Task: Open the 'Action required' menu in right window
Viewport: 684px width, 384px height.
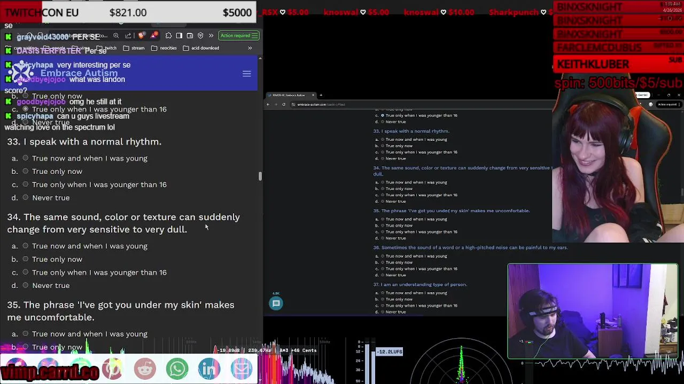Action: tap(669, 105)
